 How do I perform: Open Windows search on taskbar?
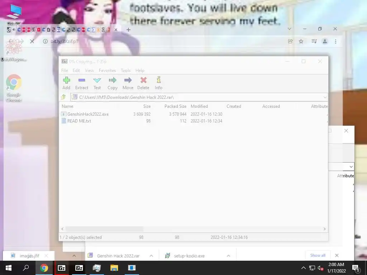(x=26, y=268)
